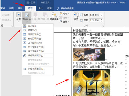
Task: Click disabled 设置为默认布局(A) entry
Action: point(38,73)
